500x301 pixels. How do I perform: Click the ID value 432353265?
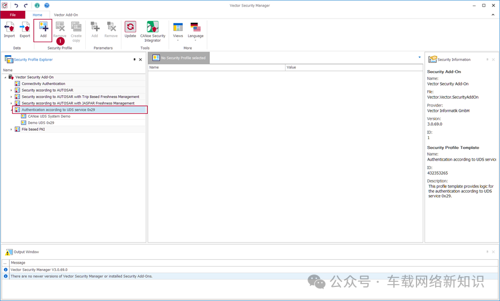437,173
